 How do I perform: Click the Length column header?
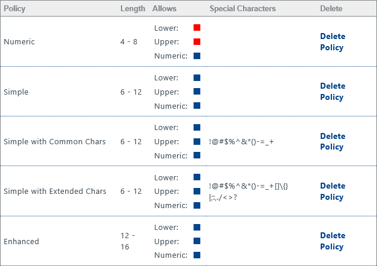click(132, 9)
